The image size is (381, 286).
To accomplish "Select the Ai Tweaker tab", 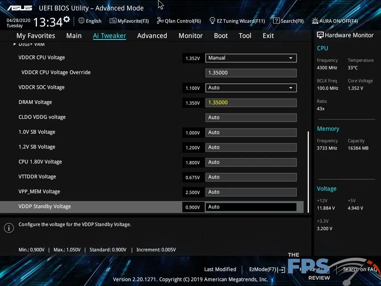I will click(109, 36).
